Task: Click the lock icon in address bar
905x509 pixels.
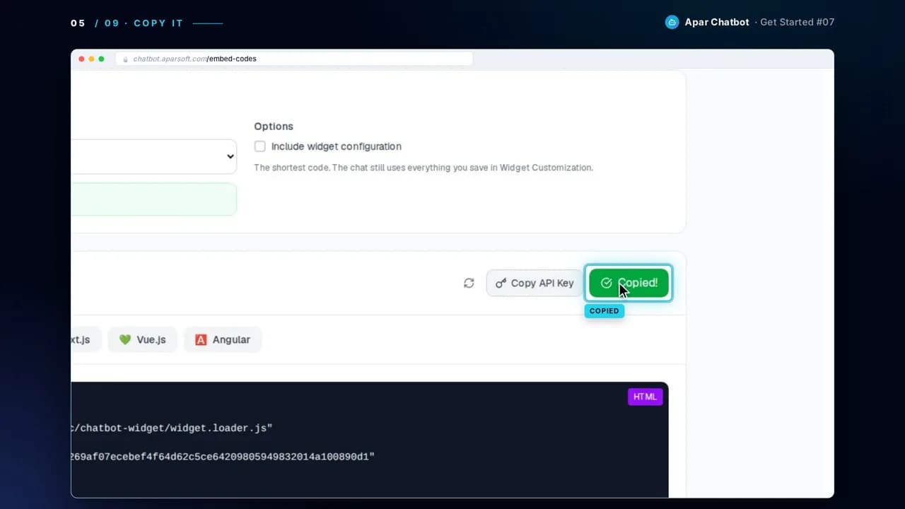Action: coord(126,59)
